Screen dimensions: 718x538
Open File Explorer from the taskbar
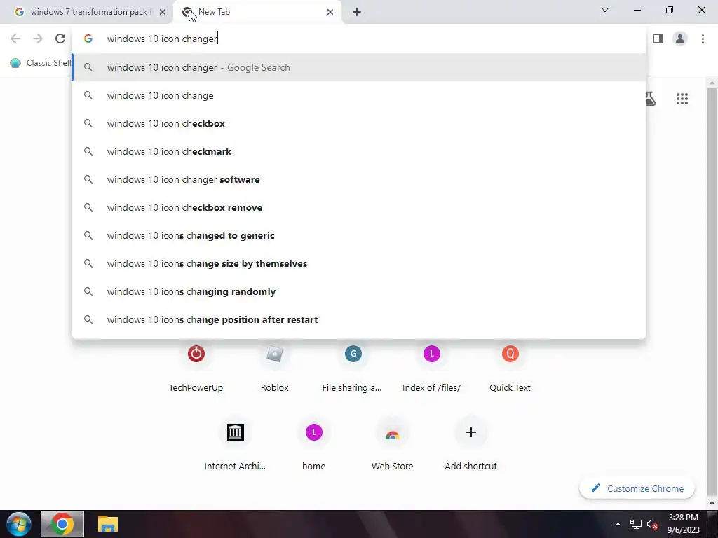(x=108, y=524)
